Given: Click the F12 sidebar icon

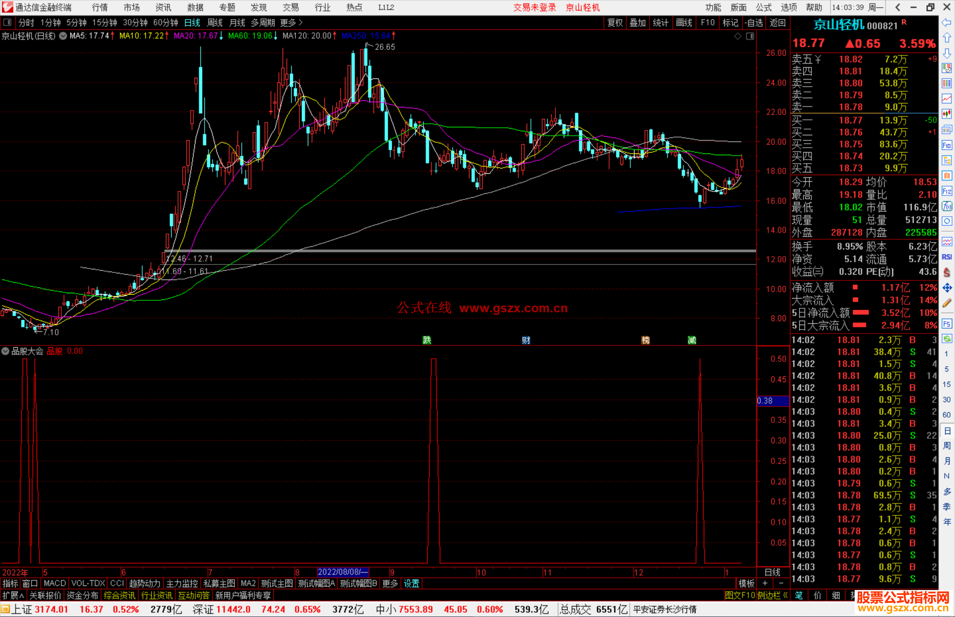Looking at the screenshot, I should (x=947, y=191).
